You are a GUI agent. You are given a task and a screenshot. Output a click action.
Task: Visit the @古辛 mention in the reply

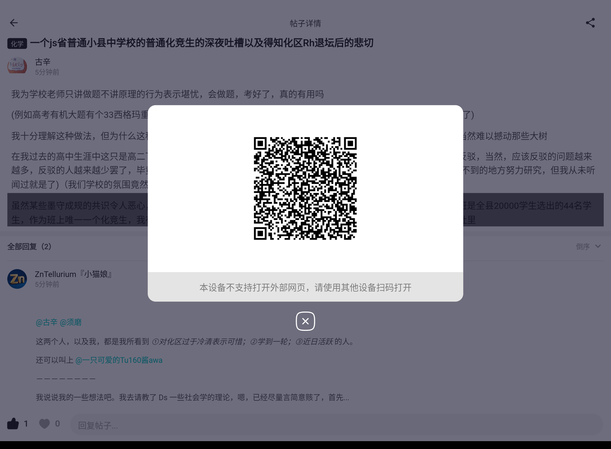(47, 322)
